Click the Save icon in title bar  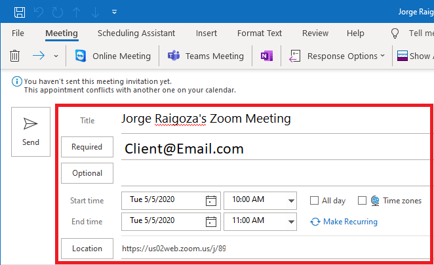coord(20,12)
